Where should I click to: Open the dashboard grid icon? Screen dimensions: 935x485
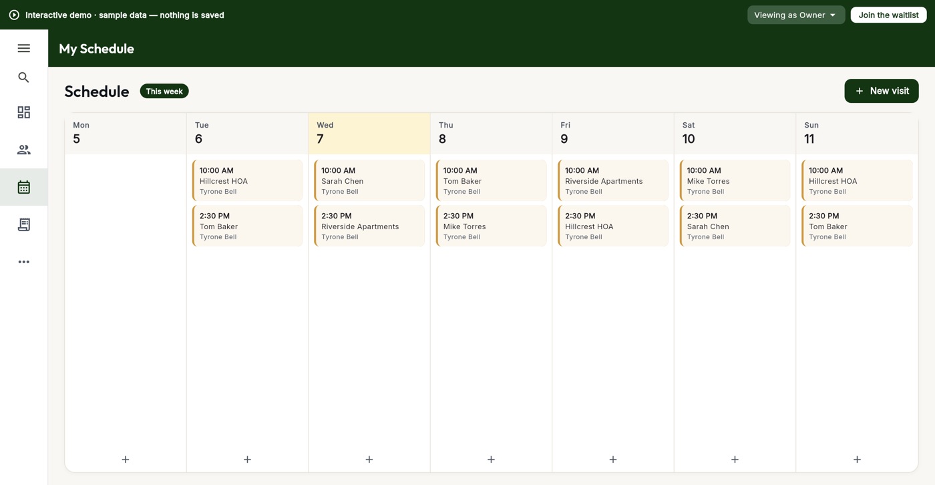pos(24,112)
